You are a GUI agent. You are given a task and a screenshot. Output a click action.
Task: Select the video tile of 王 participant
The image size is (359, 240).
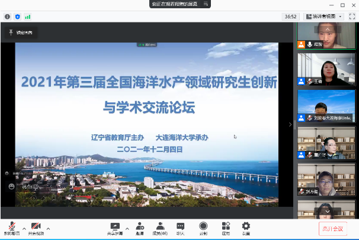tap(326, 70)
